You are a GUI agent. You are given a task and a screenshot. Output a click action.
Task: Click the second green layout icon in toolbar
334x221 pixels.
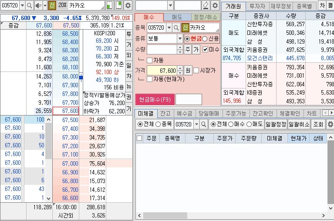point(118,5)
